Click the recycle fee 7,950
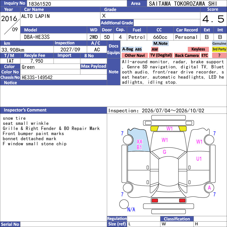Screen dimensions: 227x227 37,61
